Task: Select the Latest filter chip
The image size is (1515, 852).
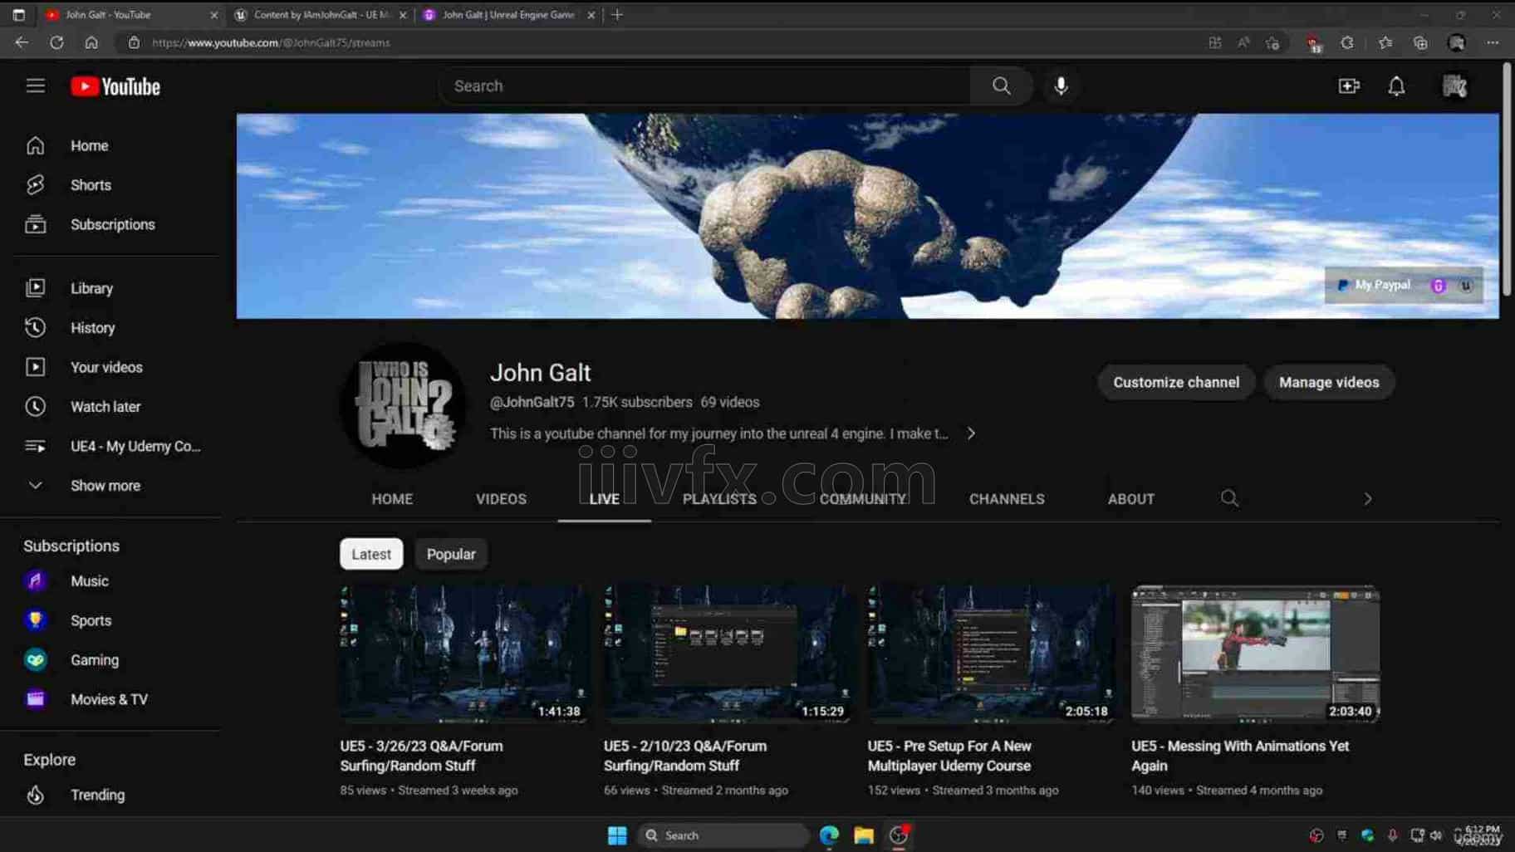Action: (371, 554)
